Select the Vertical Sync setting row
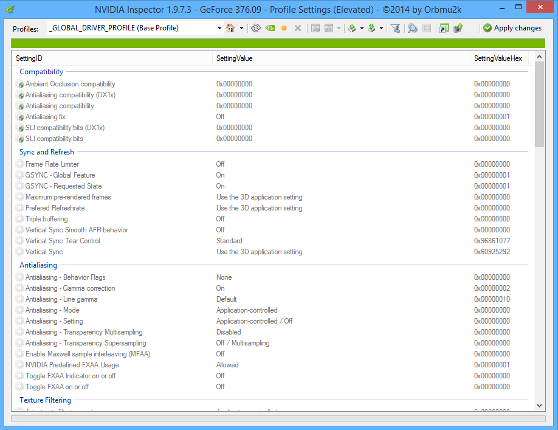 (x=271, y=252)
